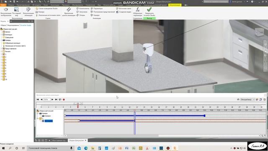Open the render image tool (Визуализация изображения)

[x=6, y=12]
